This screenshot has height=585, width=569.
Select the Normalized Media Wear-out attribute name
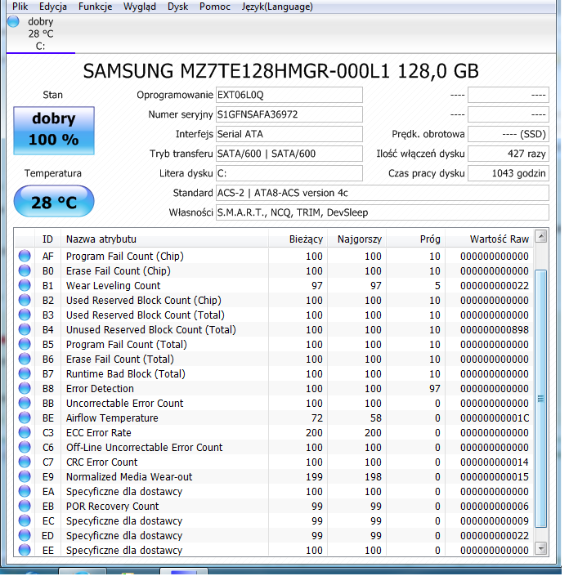pos(129,477)
